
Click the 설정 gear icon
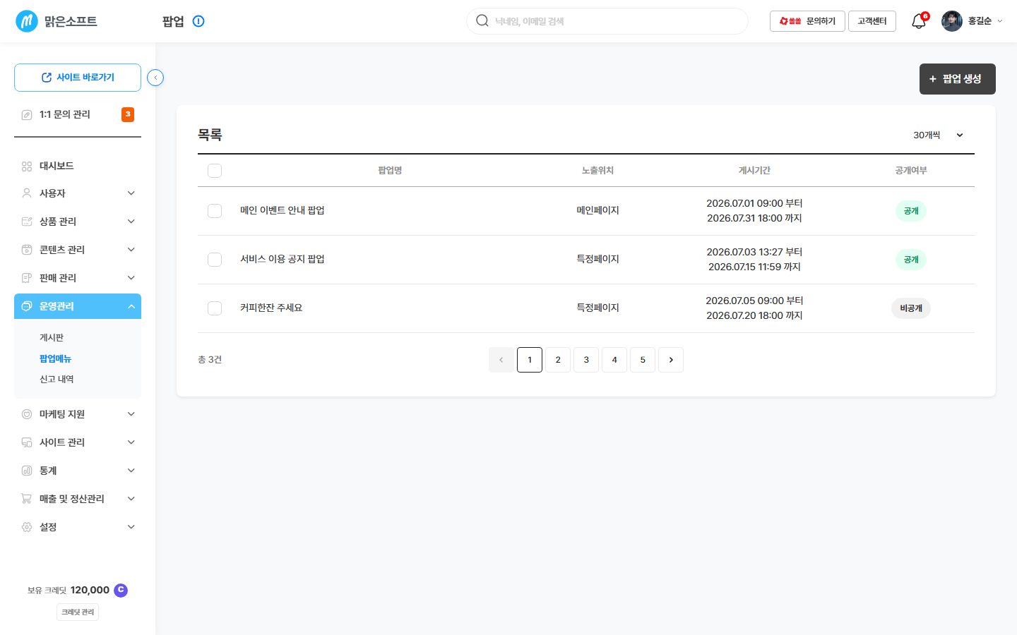pyautogui.click(x=27, y=527)
